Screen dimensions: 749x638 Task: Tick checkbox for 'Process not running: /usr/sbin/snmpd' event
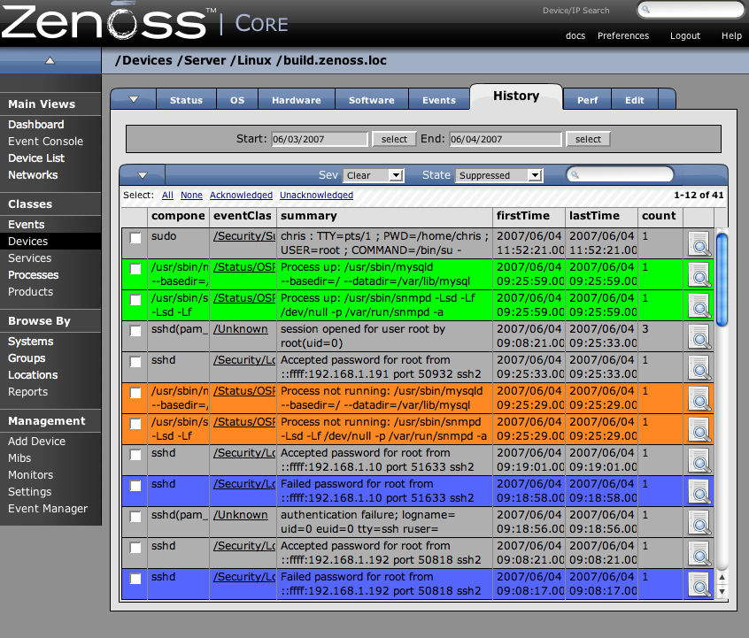(135, 424)
